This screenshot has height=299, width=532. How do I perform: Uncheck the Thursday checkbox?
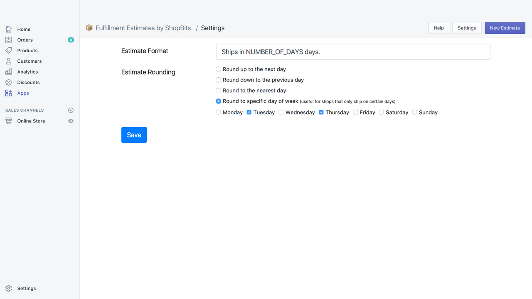pos(321,112)
